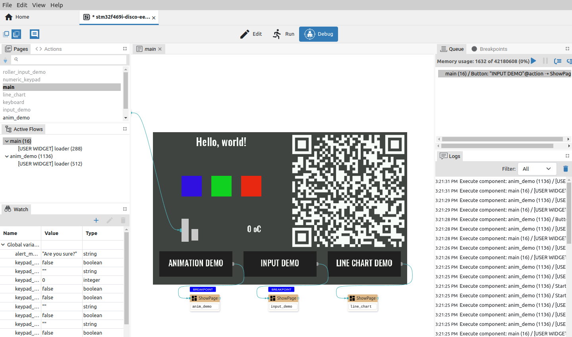The height and width of the screenshot is (337, 572).
Task: Click the QR code widget
Action: [349, 191]
